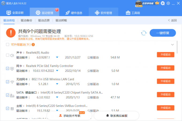Open version dropdown for 19.5.19.82
The height and width of the screenshot is (121, 182).
tap(57, 111)
